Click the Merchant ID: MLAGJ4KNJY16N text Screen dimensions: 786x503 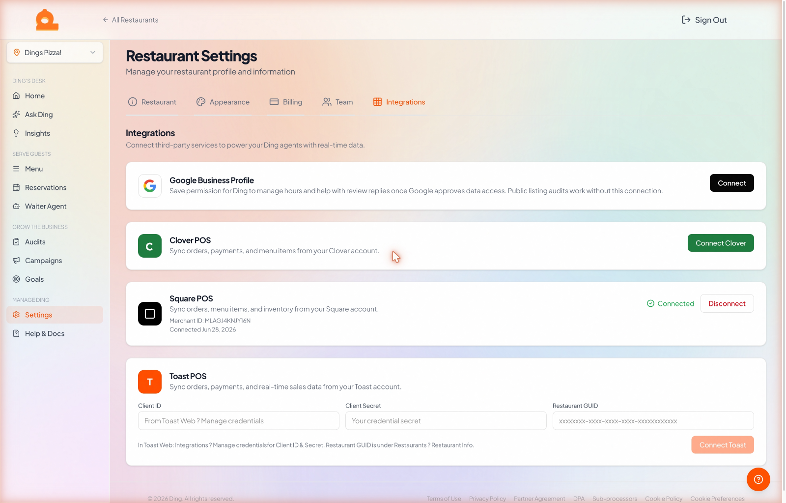point(210,321)
